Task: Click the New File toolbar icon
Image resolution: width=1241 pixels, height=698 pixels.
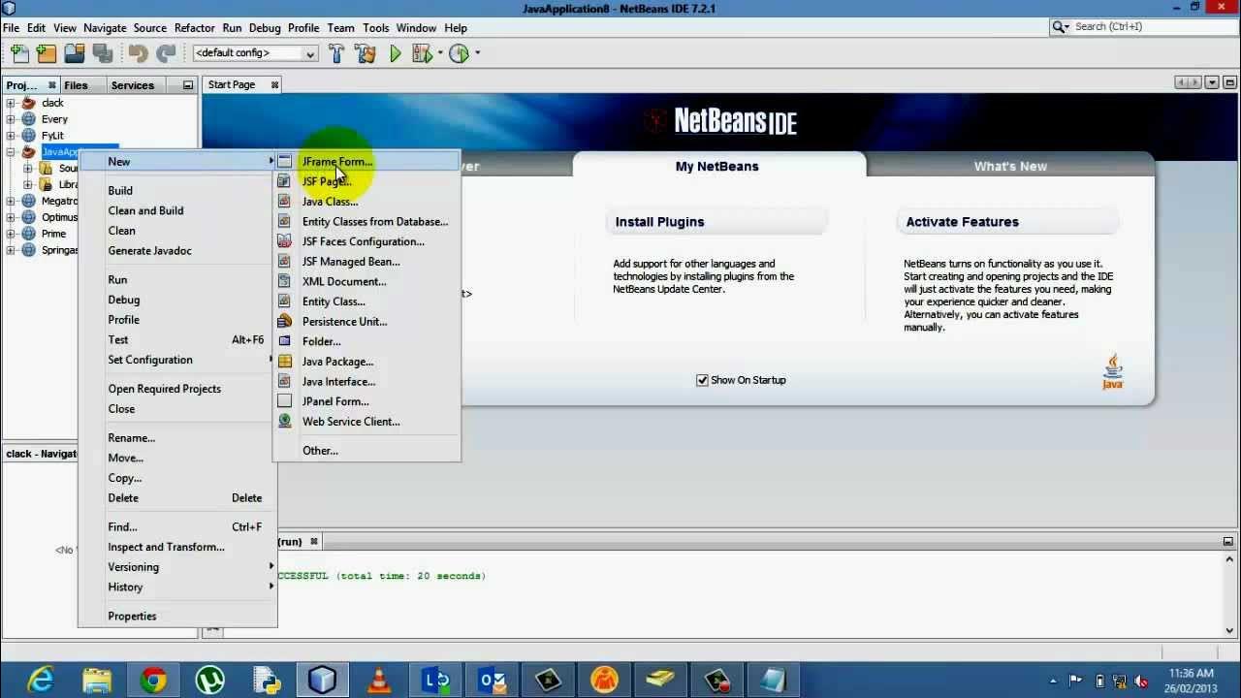Action: coord(18,53)
